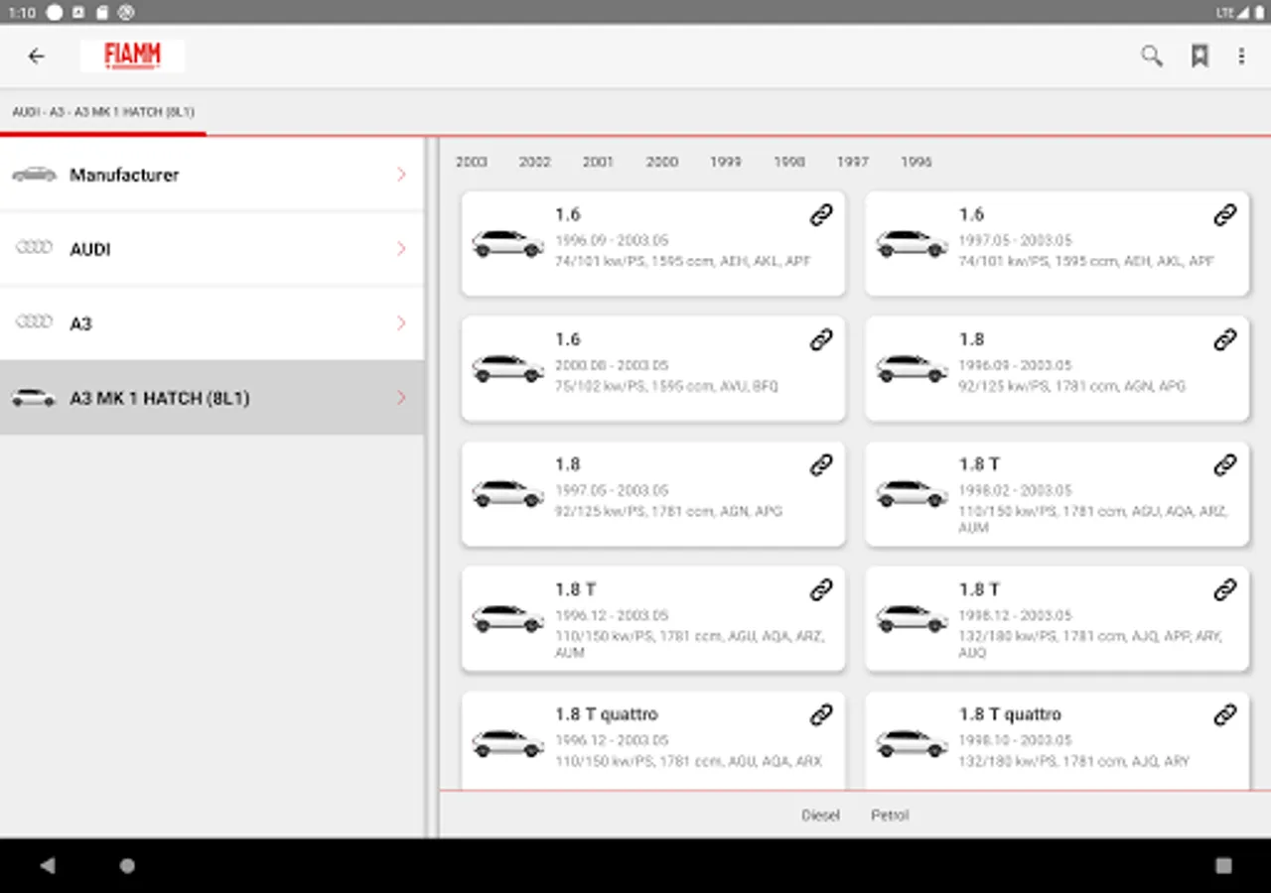Open car thumbnail on 1.6 1997.05 card

pyautogui.click(x=913, y=243)
